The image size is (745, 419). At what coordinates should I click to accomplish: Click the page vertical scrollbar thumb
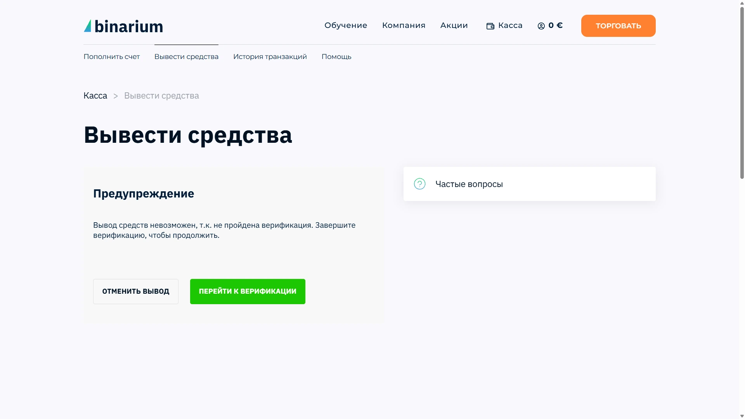[742, 92]
